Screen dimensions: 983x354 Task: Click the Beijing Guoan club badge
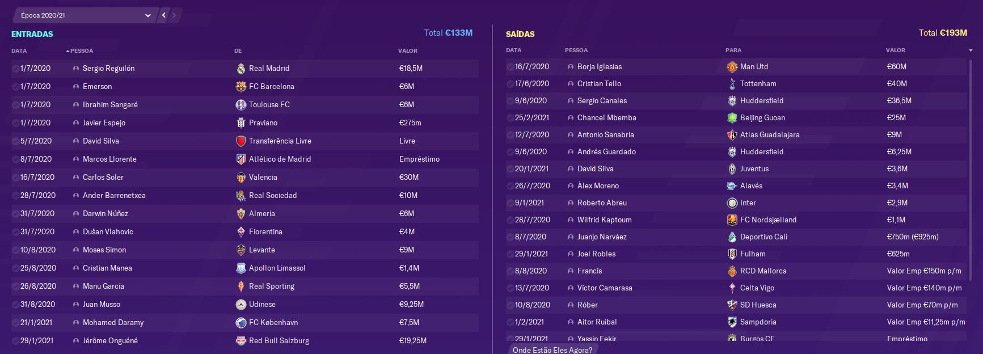pyautogui.click(x=732, y=118)
